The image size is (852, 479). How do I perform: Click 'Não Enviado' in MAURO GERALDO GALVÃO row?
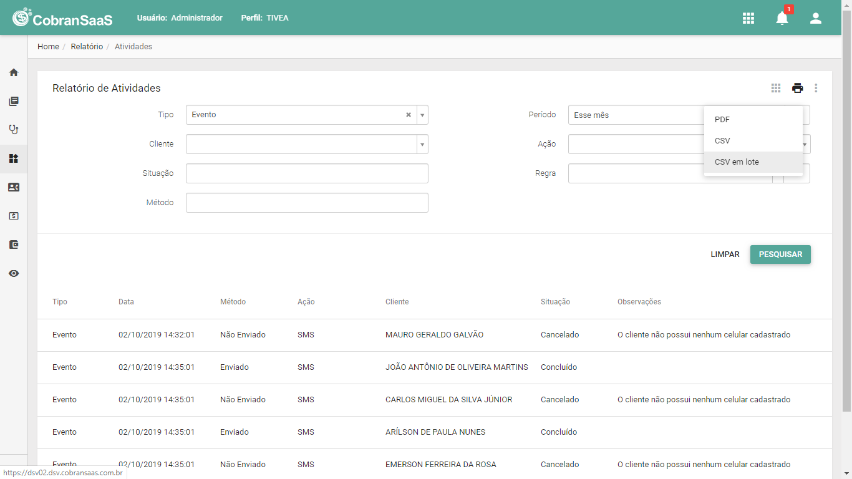tap(243, 335)
